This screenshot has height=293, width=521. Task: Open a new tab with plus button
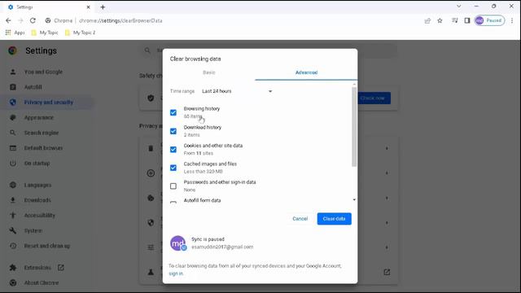coord(103,7)
